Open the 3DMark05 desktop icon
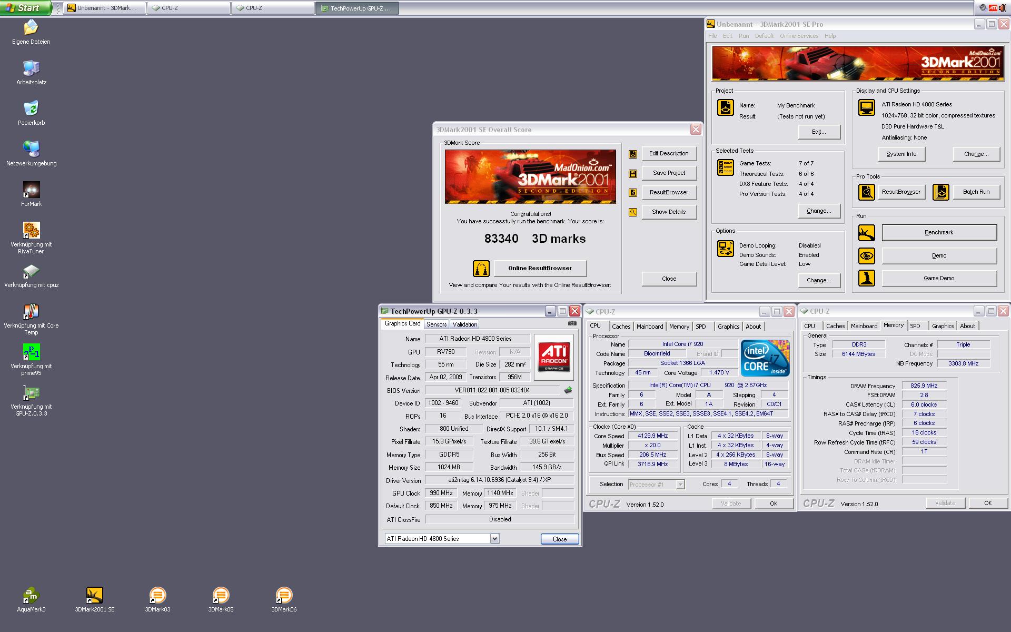 tap(221, 595)
